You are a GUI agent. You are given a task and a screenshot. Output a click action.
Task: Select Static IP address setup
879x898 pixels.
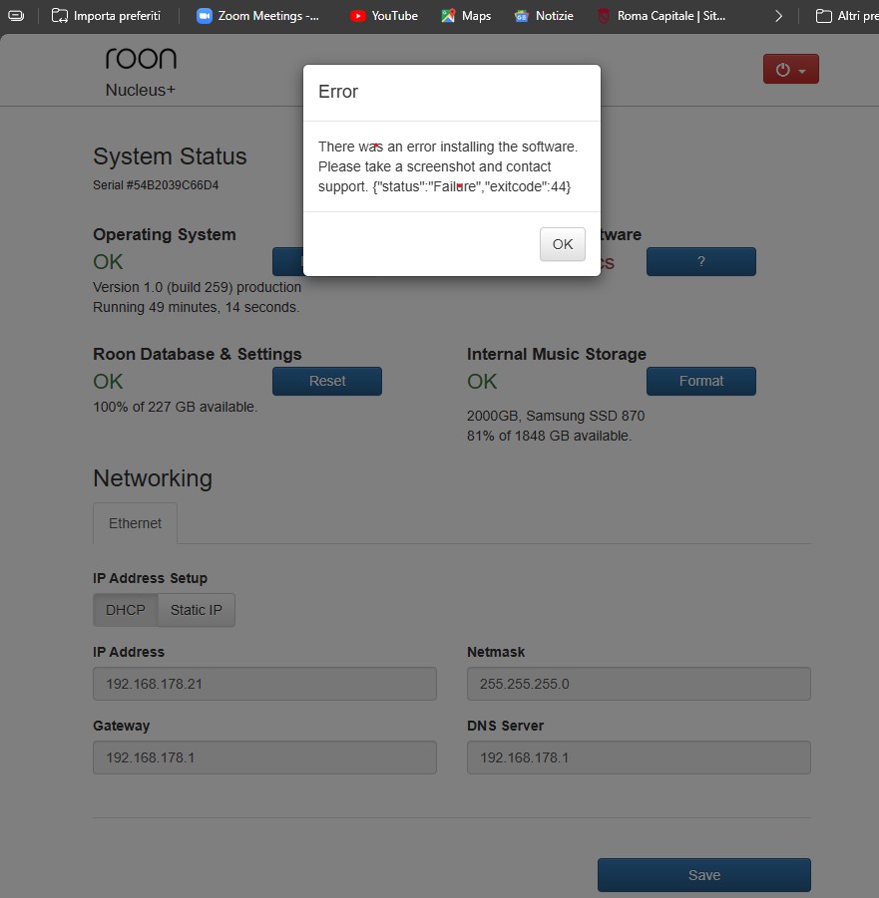(x=196, y=610)
